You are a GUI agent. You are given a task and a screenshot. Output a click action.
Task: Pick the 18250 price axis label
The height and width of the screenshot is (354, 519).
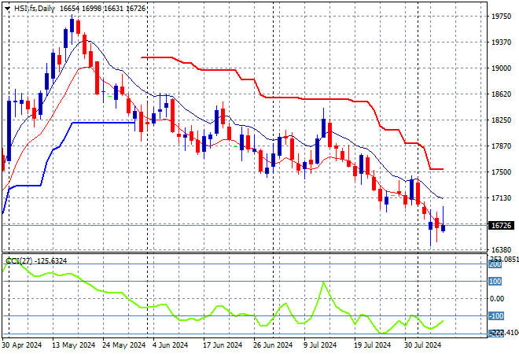pyautogui.click(x=501, y=120)
